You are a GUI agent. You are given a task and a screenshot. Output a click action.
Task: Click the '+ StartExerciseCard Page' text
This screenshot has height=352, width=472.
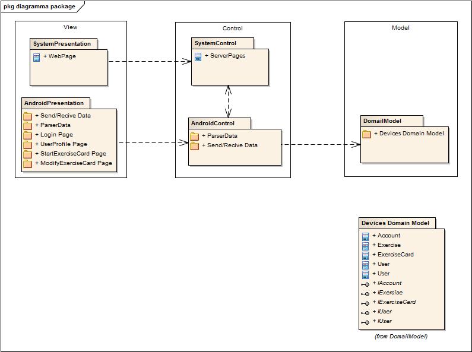71,153
